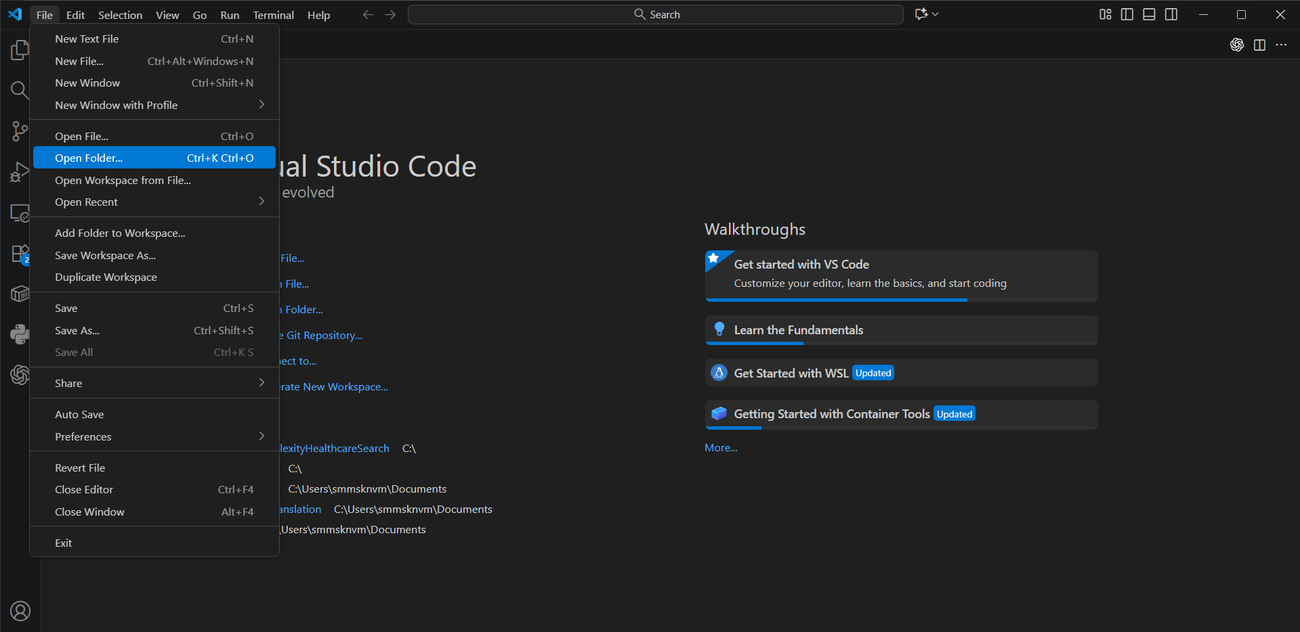
Task: Open the Accounts icon at bottom left
Action: tap(20, 611)
